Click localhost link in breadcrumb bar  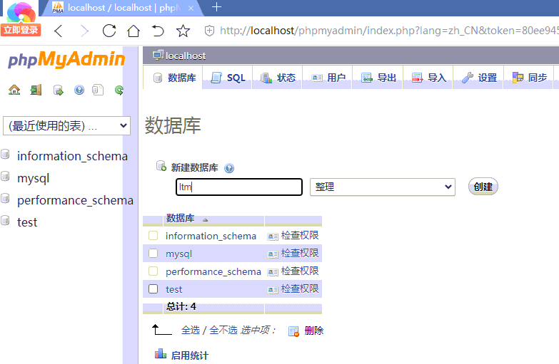coord(186,56)
